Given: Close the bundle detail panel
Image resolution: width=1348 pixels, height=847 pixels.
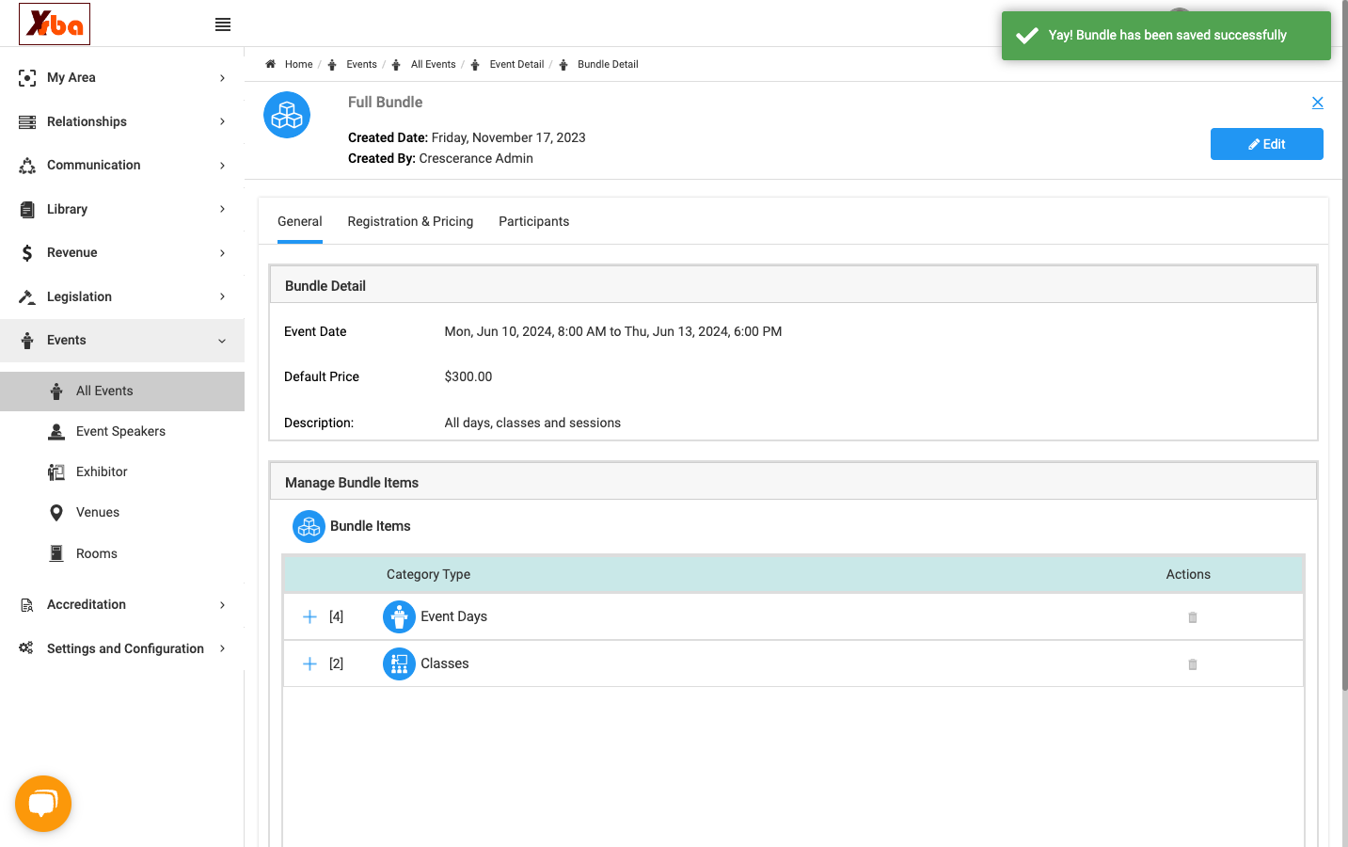Looking at the screenshot, I should point(1317,103).
